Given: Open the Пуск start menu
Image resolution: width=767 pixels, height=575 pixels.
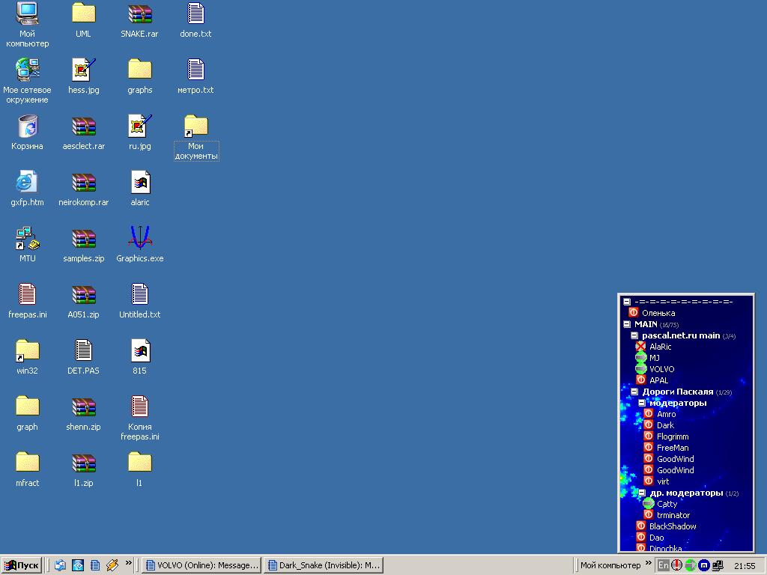Looking at the screenshot, I should pyautogui.click(x=22, y=565).
